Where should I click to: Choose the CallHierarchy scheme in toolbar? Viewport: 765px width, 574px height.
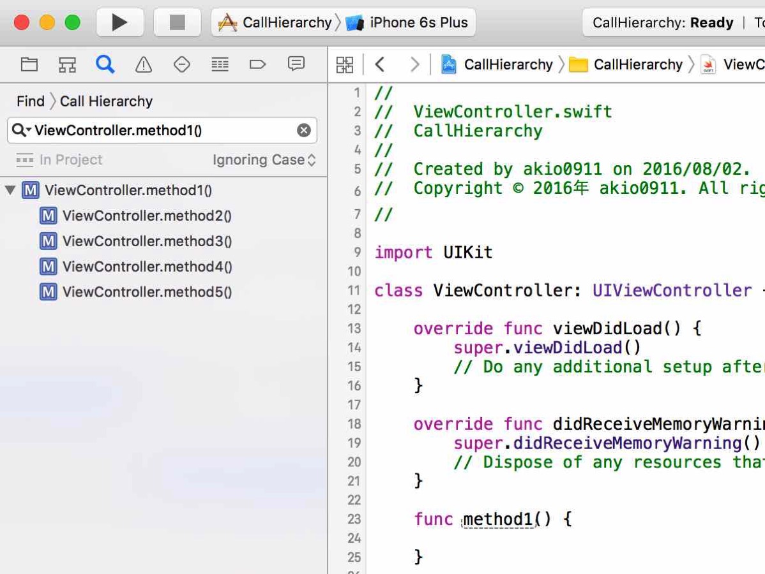pyautogui.click(x=276, y=22)
